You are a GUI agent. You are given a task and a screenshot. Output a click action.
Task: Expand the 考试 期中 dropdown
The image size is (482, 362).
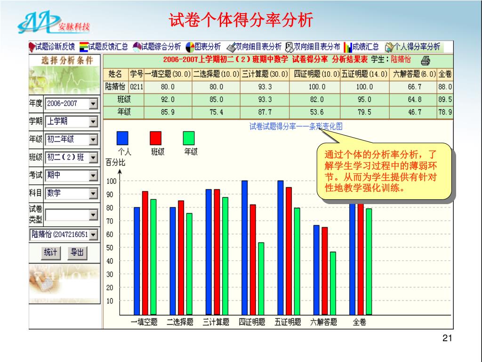93,175
